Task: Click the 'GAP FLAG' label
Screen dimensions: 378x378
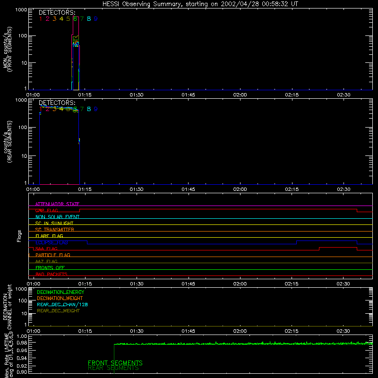Action: point(46,210)
